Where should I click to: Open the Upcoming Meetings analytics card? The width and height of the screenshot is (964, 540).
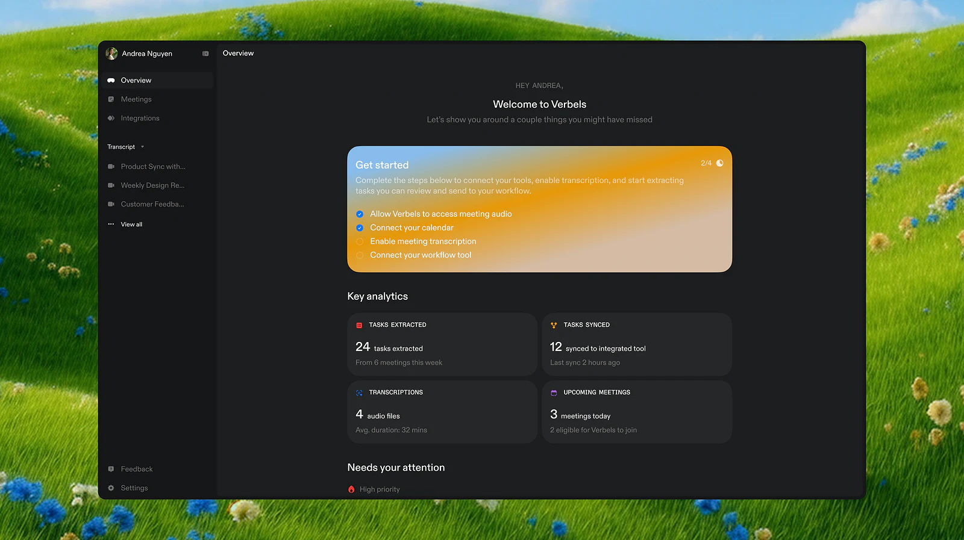pyautogui.click(x=637, y=412)
